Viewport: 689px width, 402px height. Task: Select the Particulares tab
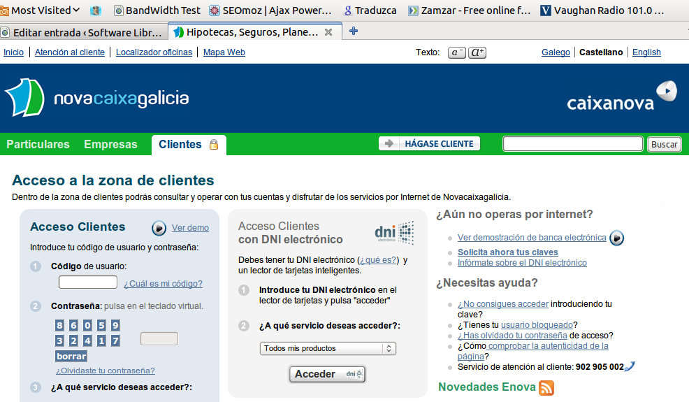(38, 145)
